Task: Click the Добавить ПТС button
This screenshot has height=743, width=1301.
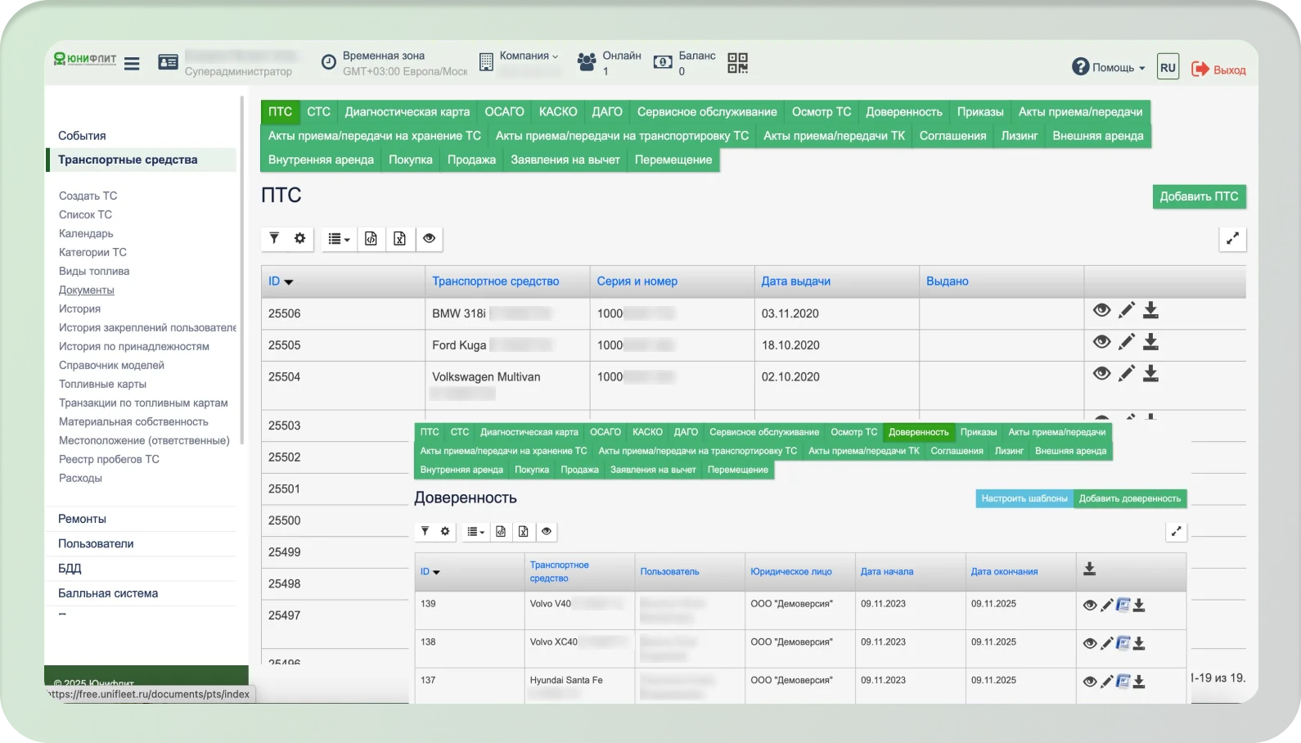Action: [x=1199, y=196]
